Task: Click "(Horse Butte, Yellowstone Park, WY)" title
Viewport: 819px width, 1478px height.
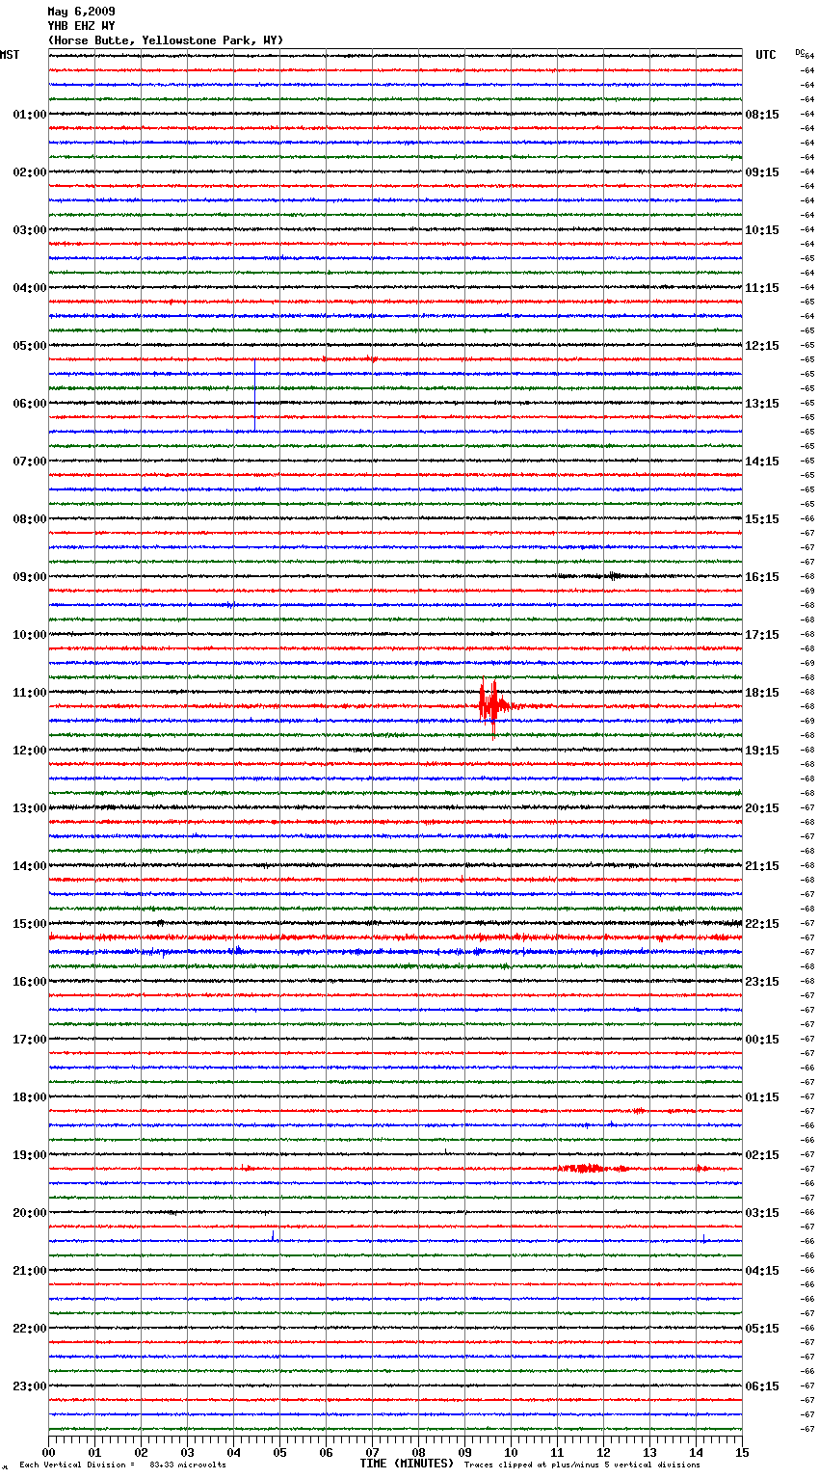Action: [166, 40]
